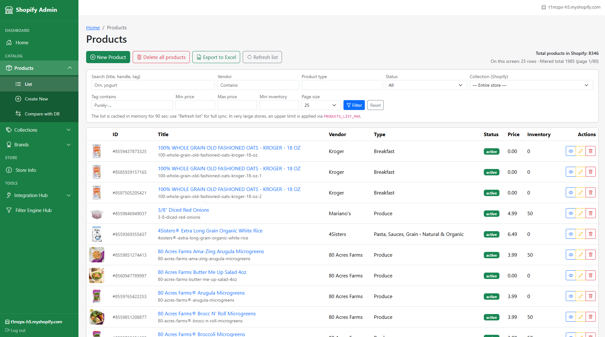This screenshot has width=605, height=337.
Task: Click Delete all products button
Action: tap(161, 57)
